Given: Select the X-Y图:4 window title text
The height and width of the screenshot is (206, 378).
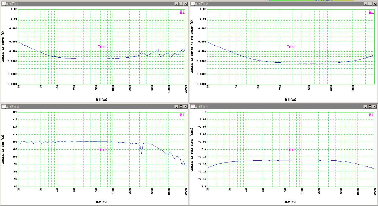Looking at the screenshot, I should coord(201,107).
